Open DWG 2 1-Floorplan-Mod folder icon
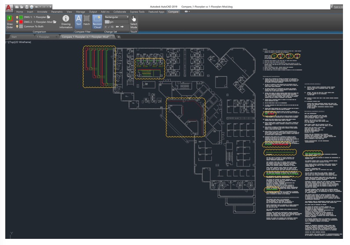 point(55,21)
